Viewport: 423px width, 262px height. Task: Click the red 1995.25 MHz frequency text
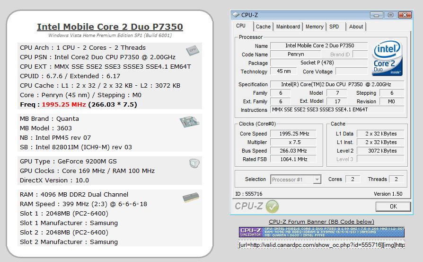tap(64, 105)
